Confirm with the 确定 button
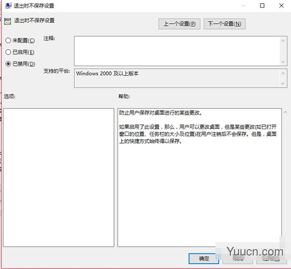Image resolution: width=291 pixels, height=269 pixels. [204, 259]
